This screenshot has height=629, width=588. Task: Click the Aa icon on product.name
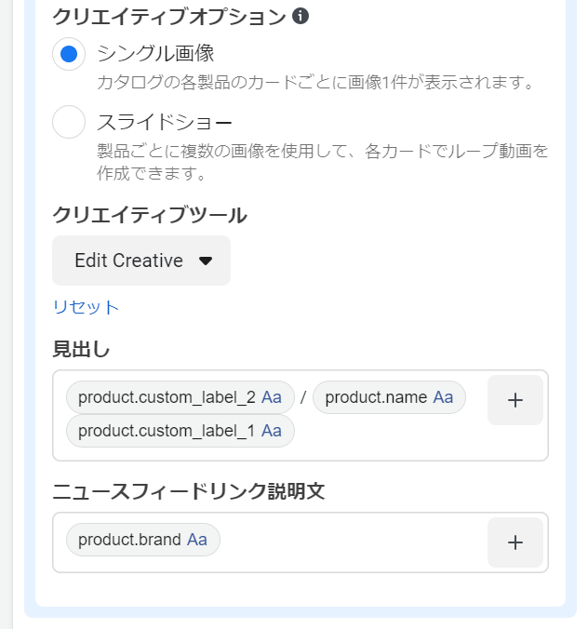click(x=444, y=397)
